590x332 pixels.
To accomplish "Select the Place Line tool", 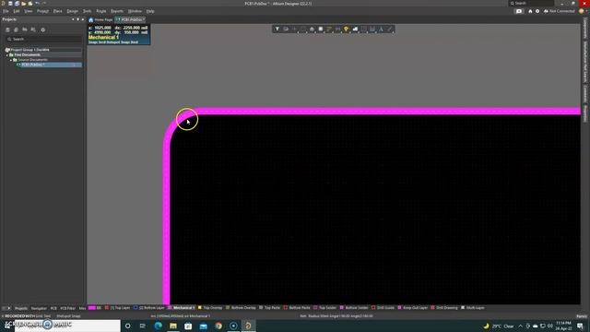I will click(389, 29).
